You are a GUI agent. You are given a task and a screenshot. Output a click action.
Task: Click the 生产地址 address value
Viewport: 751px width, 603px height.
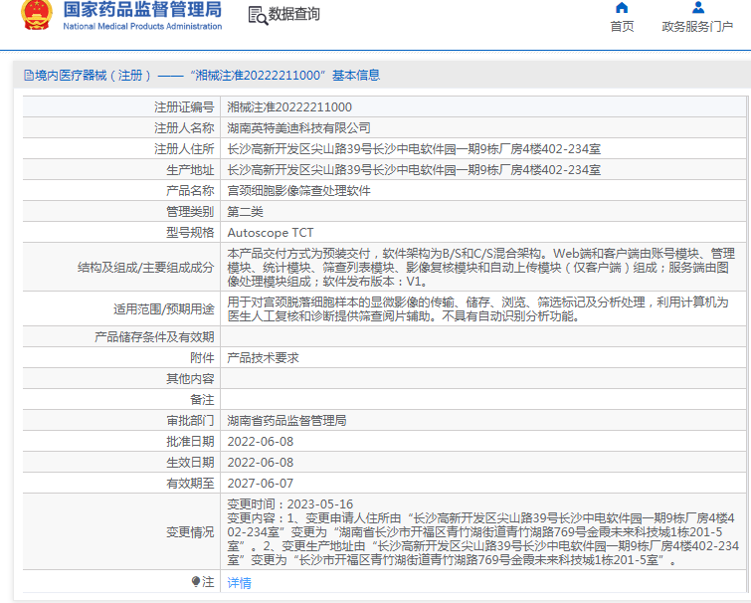tap(414, 170)
